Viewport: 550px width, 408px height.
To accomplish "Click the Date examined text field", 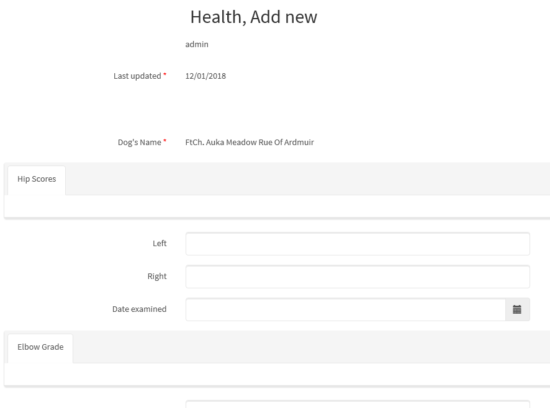I will (346, 309).
